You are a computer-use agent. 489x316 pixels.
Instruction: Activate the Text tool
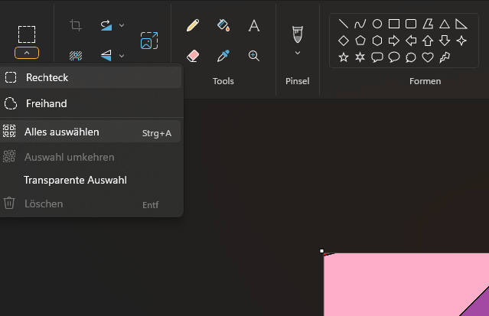click(254, 25)
